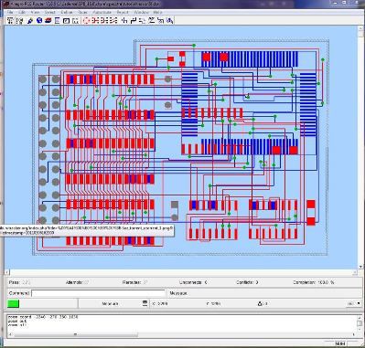Click the pen-shaped toolbar icon
The image size is (365, 348).
pyautogui.click(x=30, y=20)
